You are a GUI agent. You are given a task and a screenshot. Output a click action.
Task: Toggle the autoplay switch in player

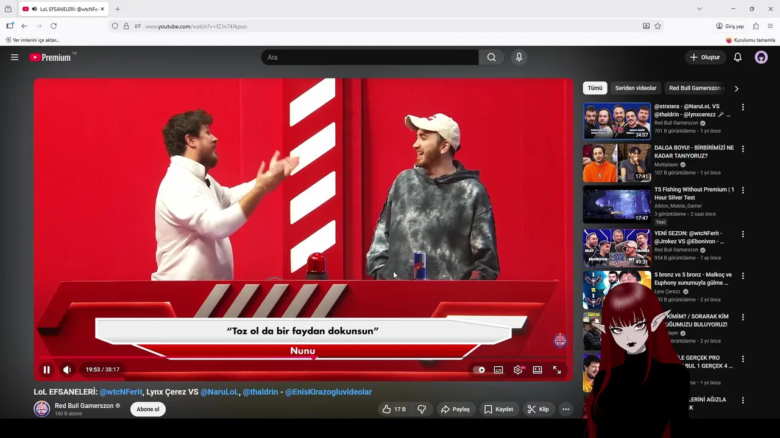click(x=480, y=370)
